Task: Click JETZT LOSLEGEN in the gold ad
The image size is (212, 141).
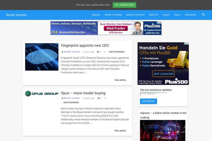Action: [x=163, y=74]
